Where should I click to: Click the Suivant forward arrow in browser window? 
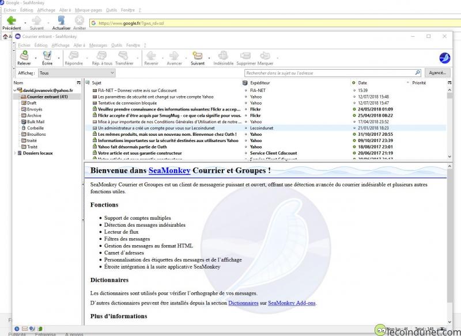tap(36, 21)
